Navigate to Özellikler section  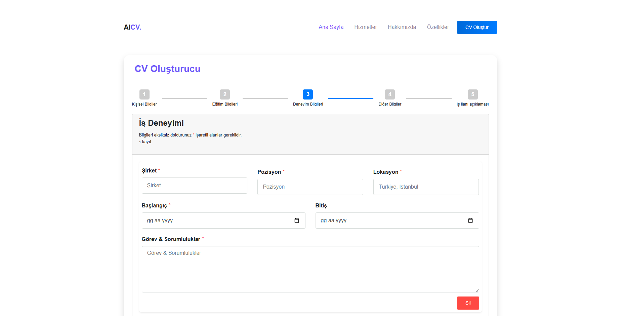click(438, 27)
